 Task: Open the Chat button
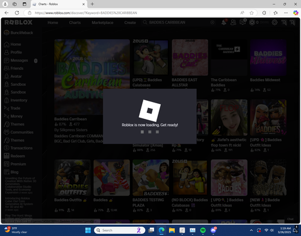[x=290, y=219]
